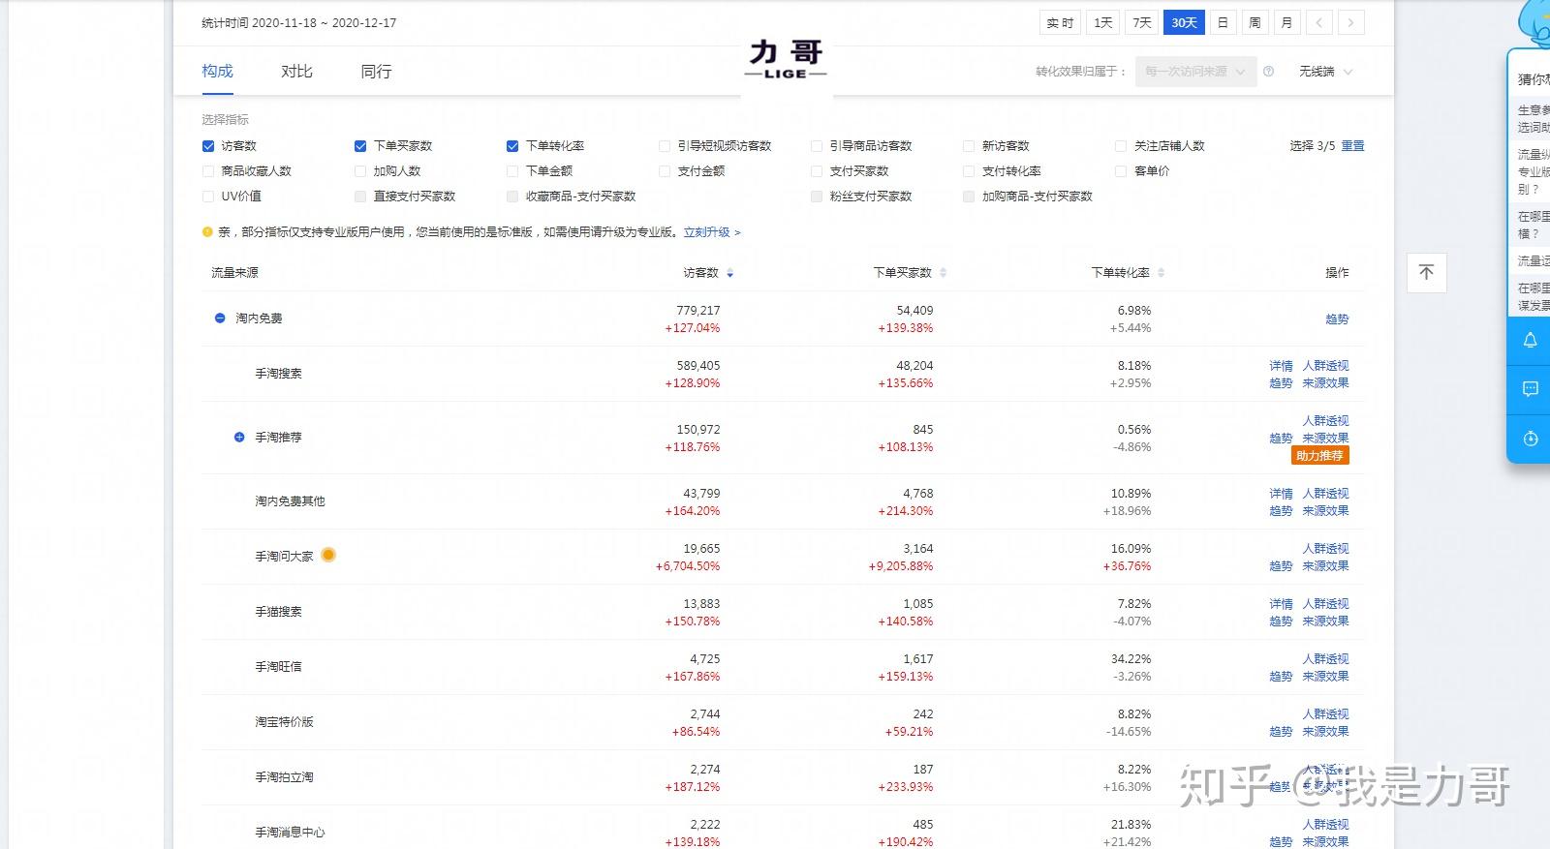Sort by 访客数 column arrow
Viewport: 1550px width, 849px height.
(x=729, y=273)
